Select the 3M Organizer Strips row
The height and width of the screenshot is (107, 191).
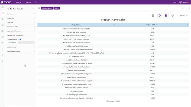point(113,91)
